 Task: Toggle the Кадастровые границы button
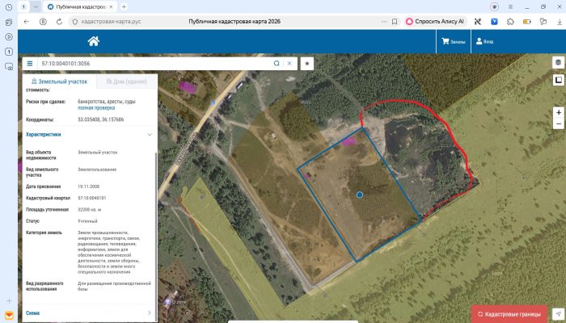coord(509,314)
